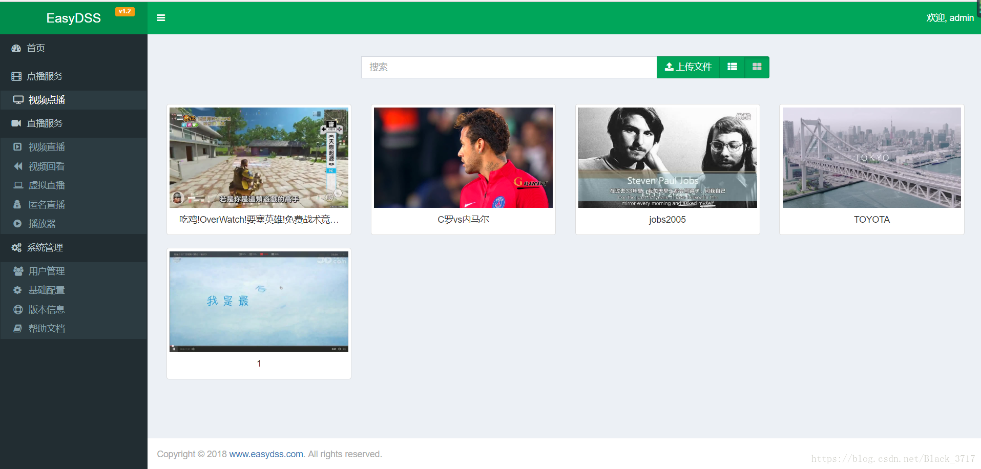The height and width of the screenshot is (469, 981).
Task: Collapse the 直播服务 sidebar section
Action: pyautogui.click(x=74, y=123)
